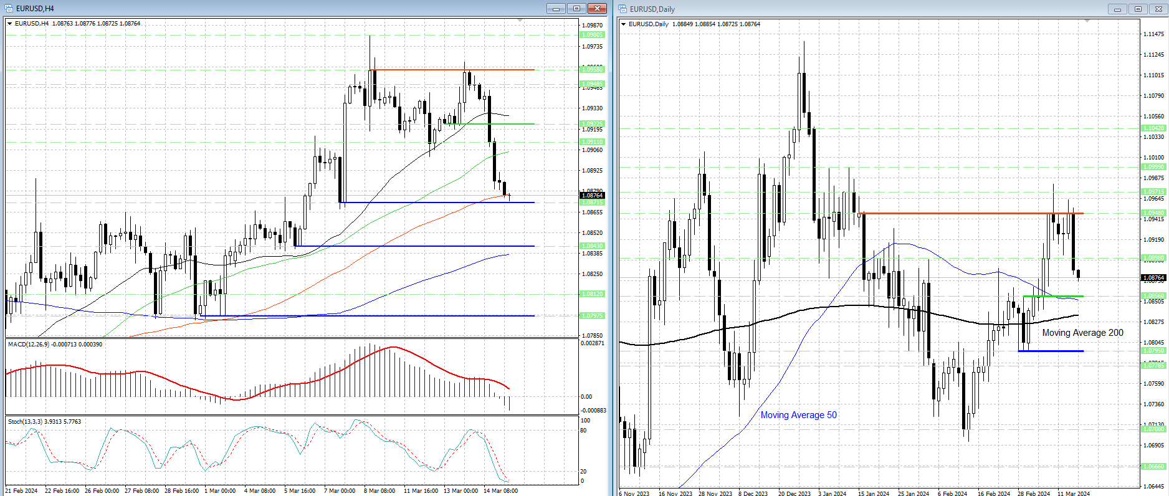Click the green 1.08430 level label on H4

pos(592,246)
